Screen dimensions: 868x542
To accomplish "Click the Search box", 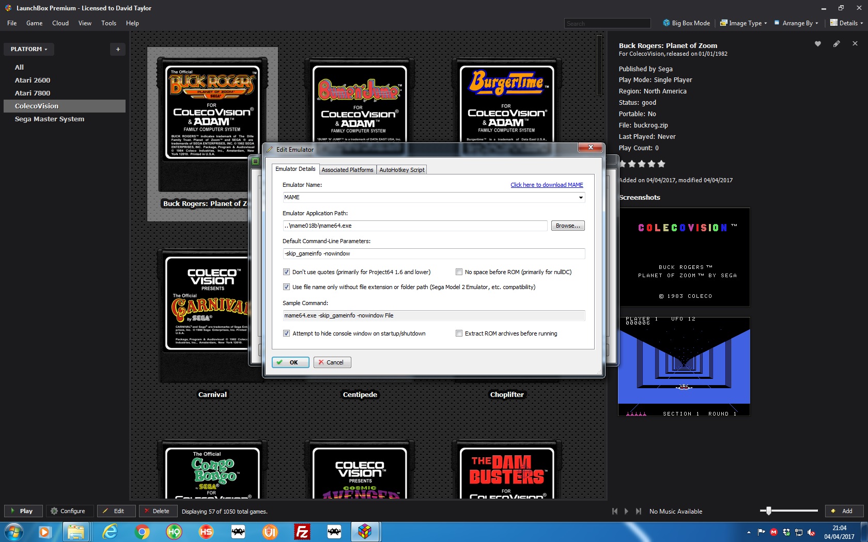I will click(x=607, y=23).
